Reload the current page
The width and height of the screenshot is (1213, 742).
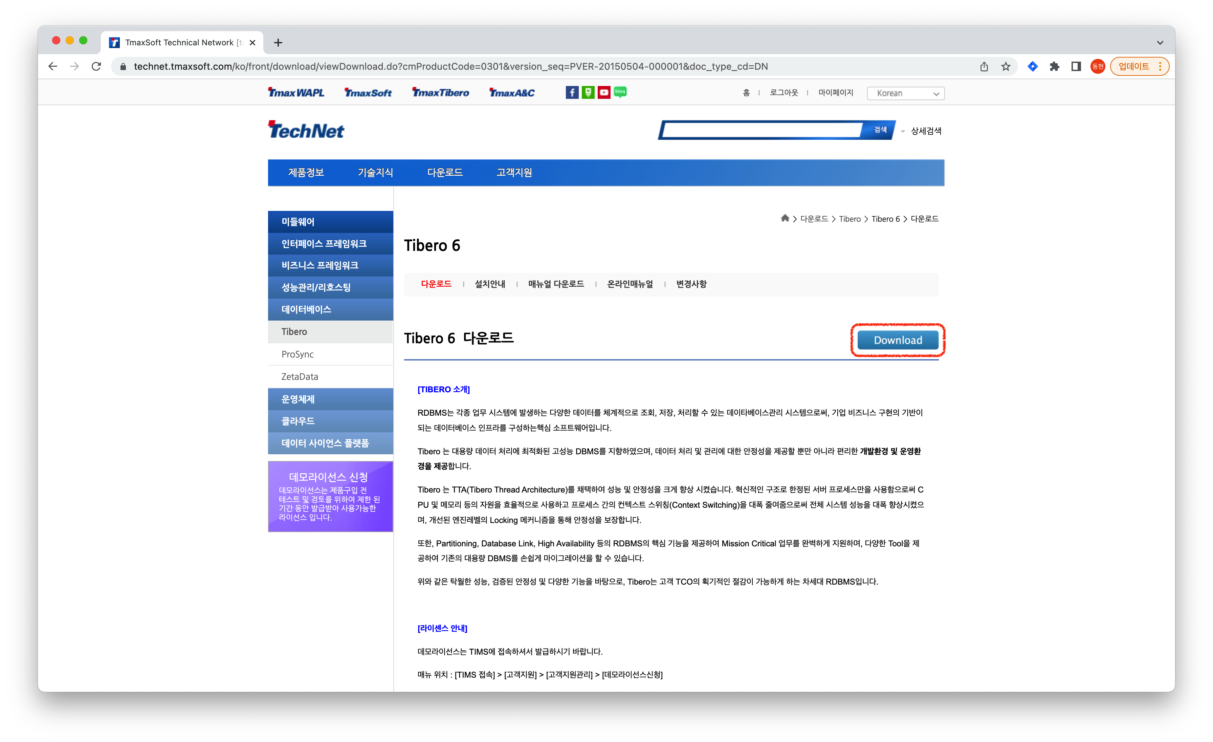[x=96, y=66]
